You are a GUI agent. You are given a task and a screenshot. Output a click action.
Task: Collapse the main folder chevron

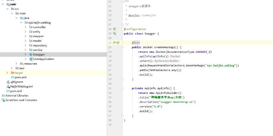pyautogui.click(x=12, y=13)
